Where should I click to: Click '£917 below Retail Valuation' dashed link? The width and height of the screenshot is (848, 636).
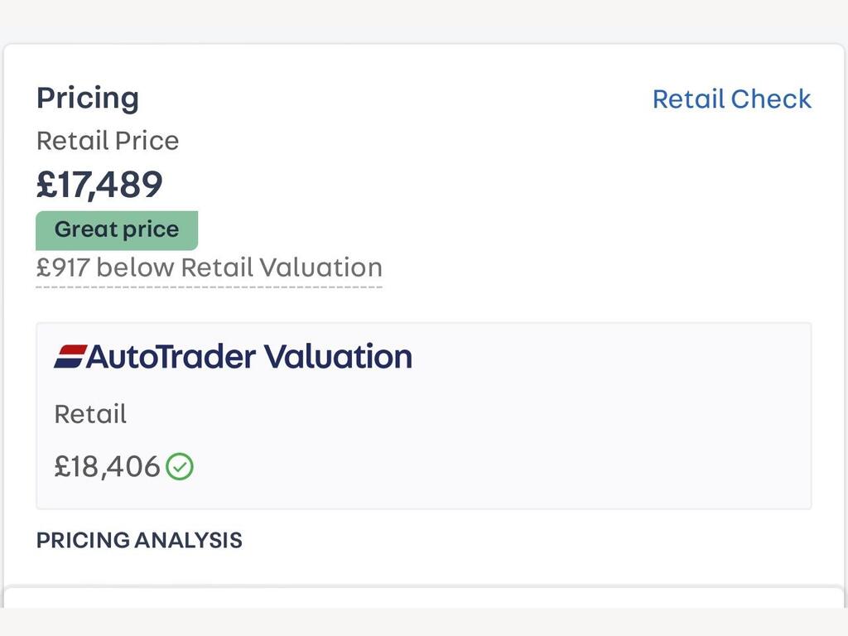[210, 267]
